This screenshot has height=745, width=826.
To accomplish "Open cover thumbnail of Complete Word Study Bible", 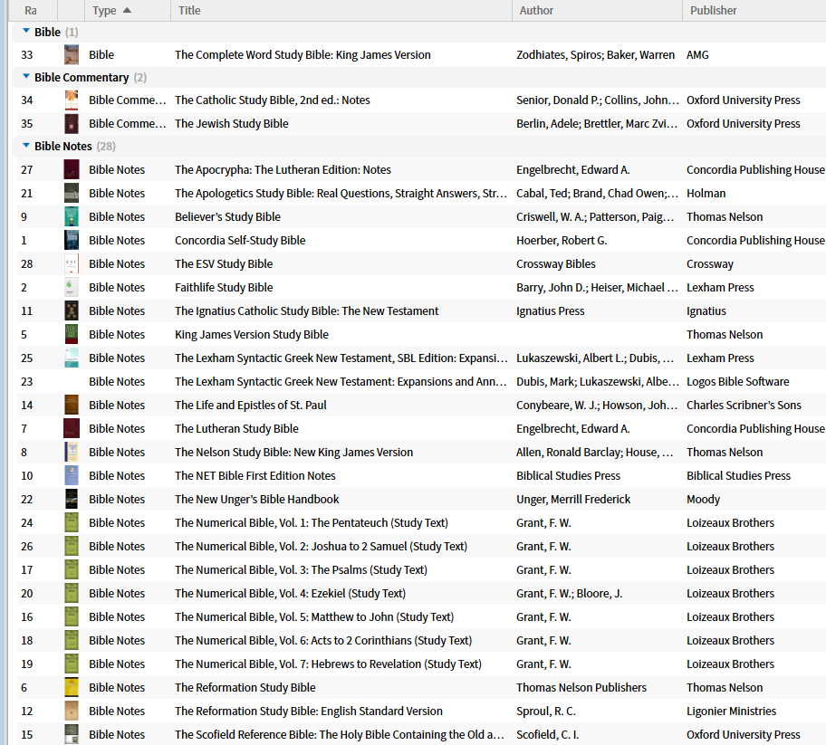I will point(72,54).
